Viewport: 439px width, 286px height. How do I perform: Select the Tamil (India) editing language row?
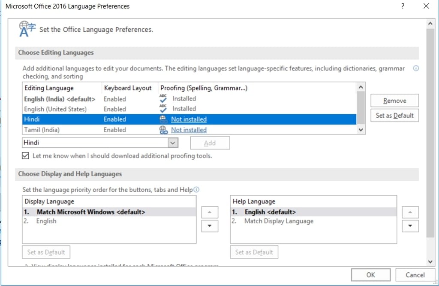[x=42, y=130]
